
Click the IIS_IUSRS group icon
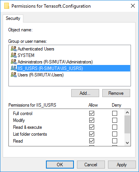coord(14,68)
